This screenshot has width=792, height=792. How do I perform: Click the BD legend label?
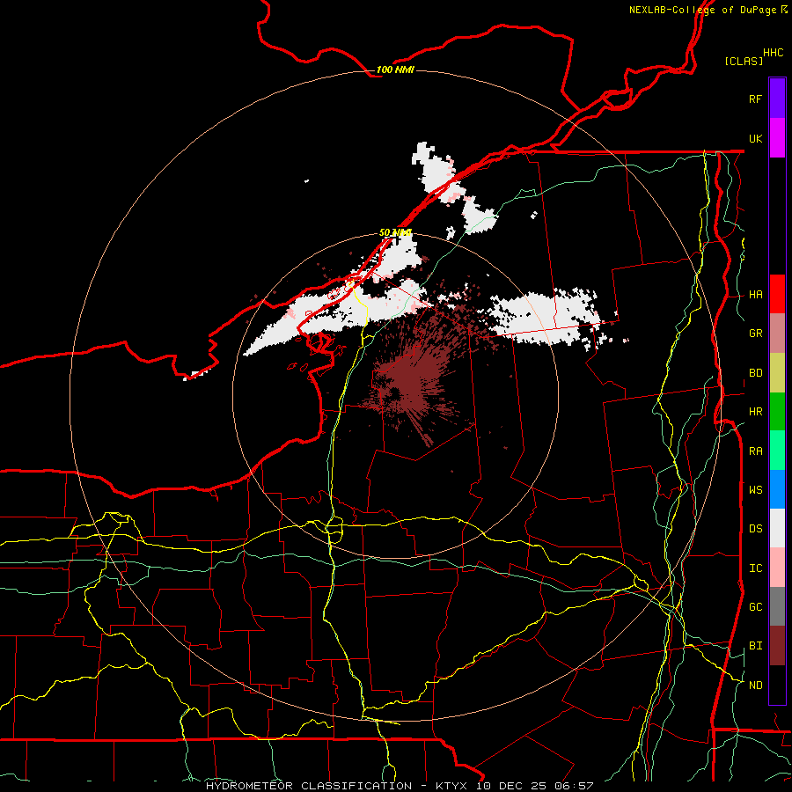click(x=755, y=373)
